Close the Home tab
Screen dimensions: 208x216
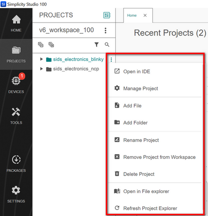point(145,15)
